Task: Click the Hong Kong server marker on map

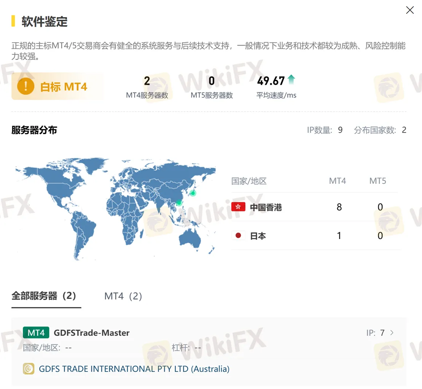Action: tap(178, 202)
